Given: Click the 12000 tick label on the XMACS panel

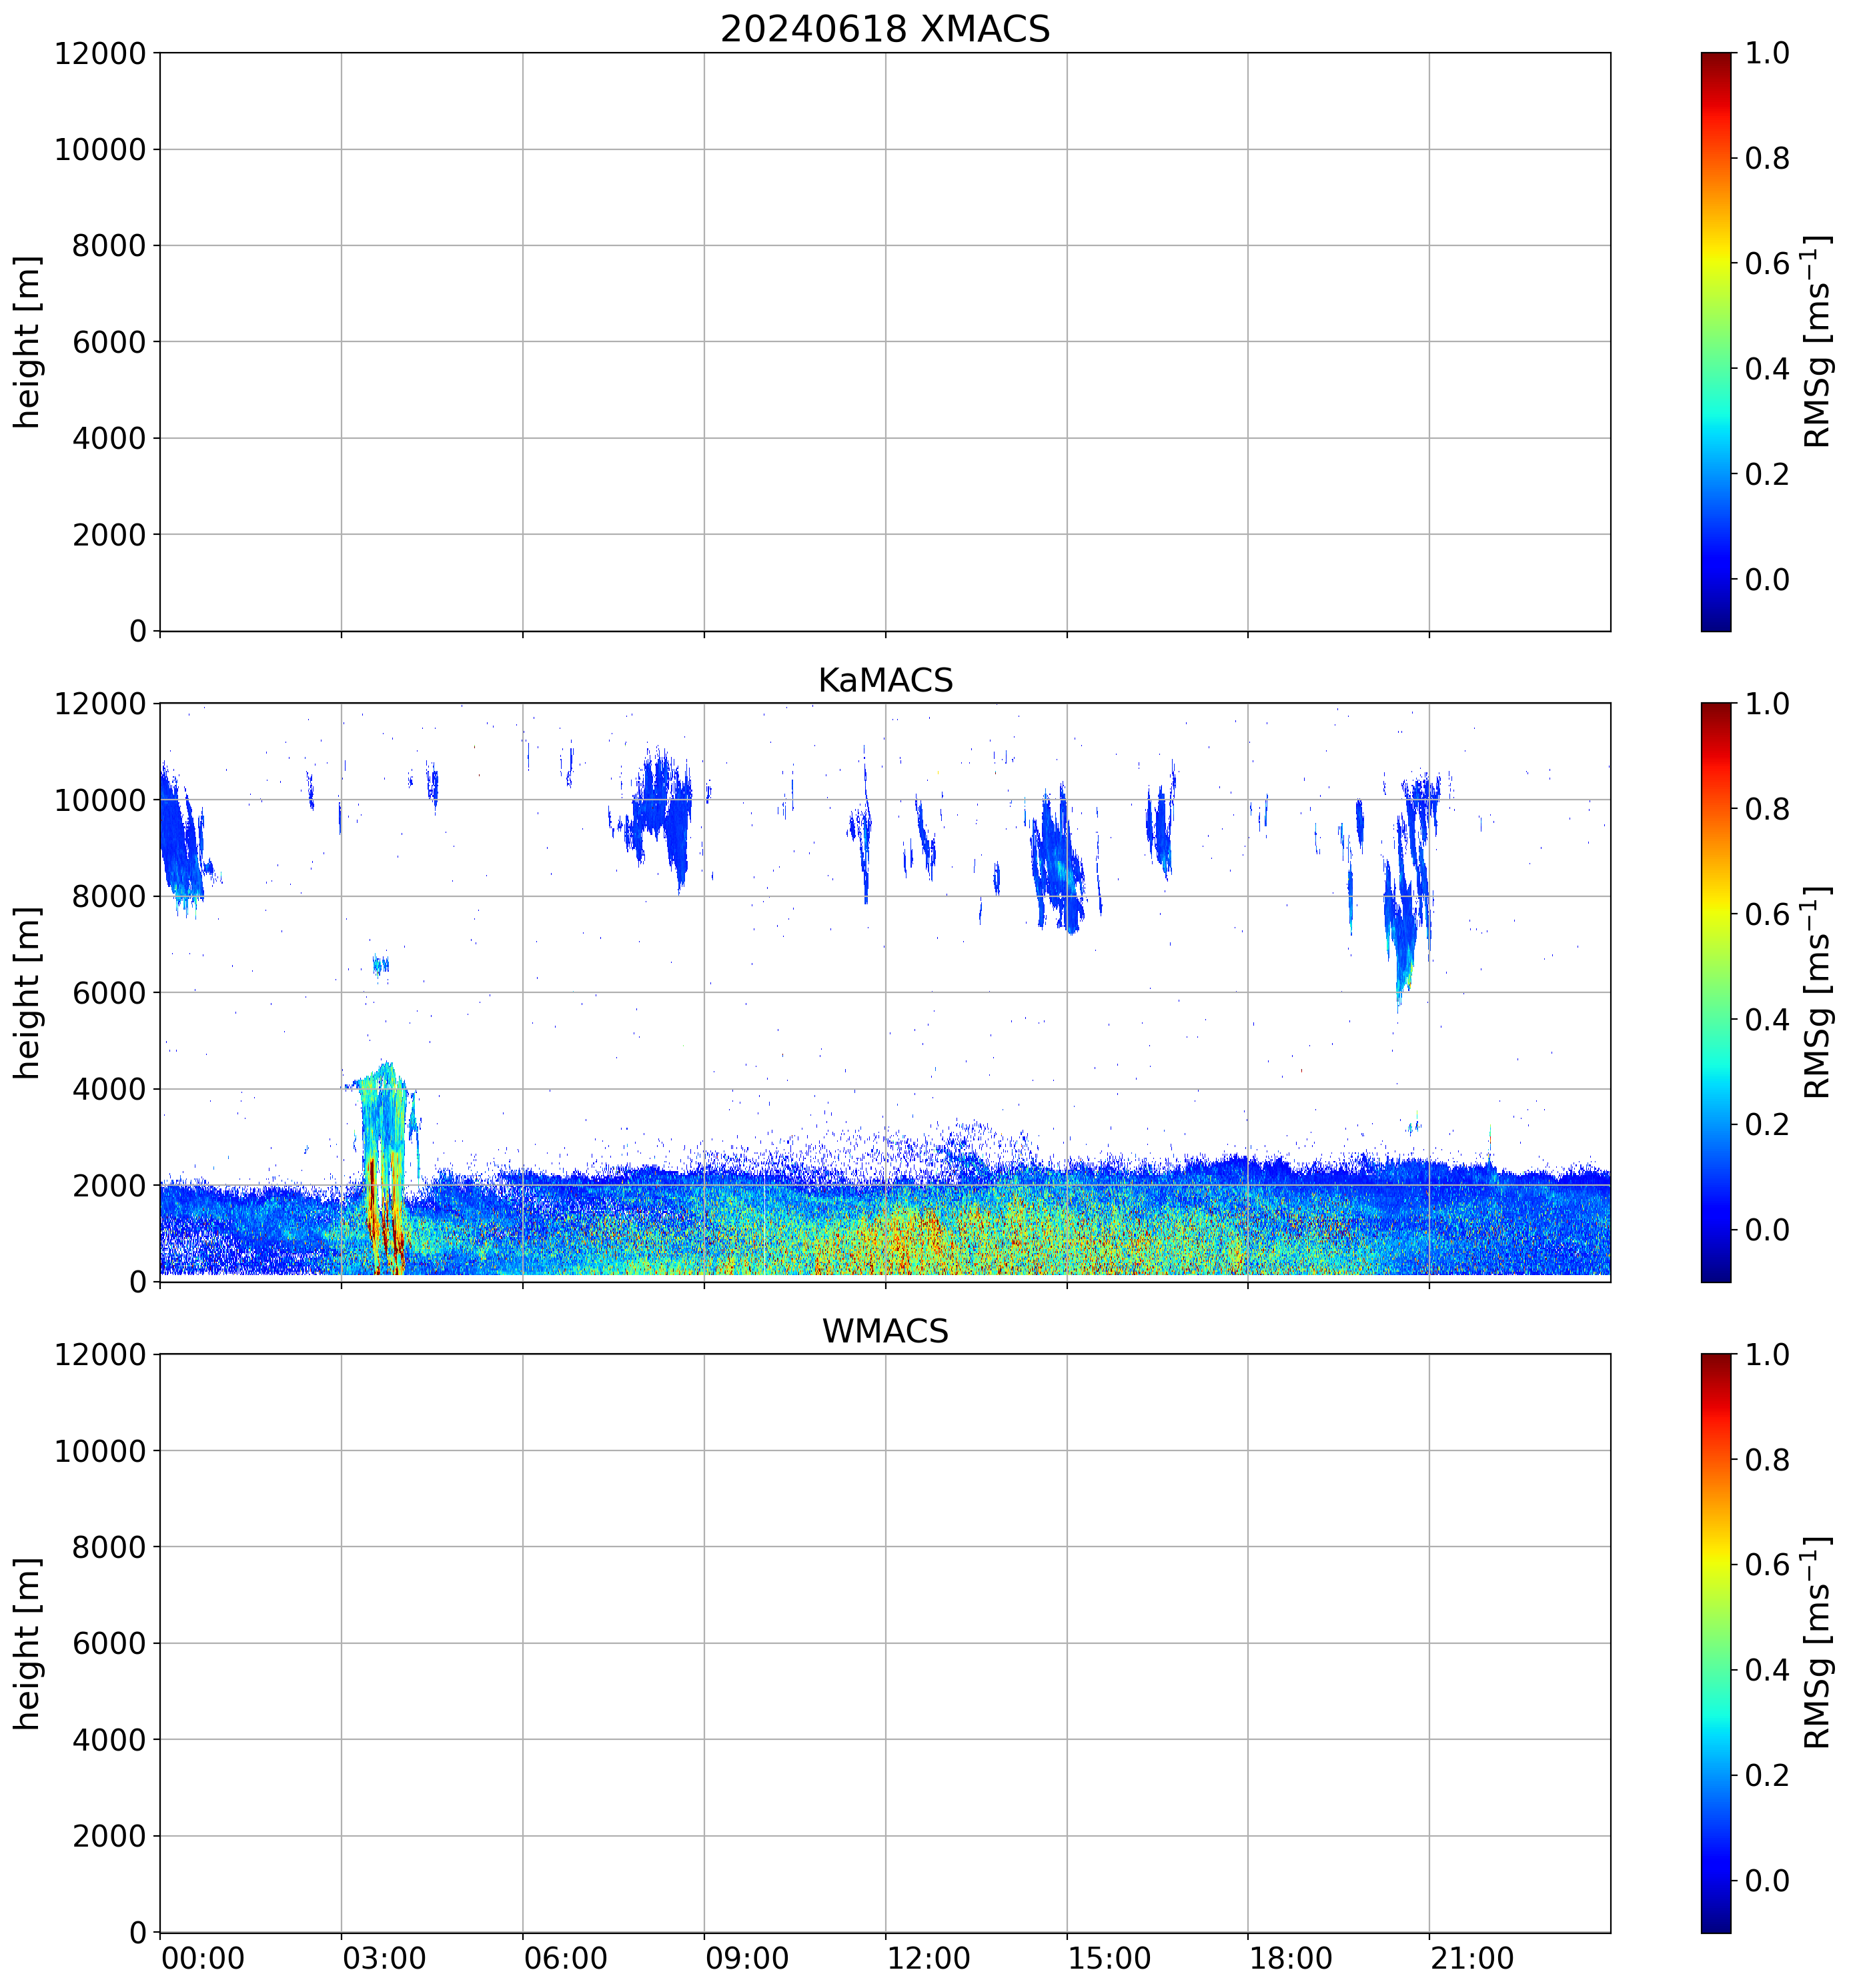Looking at the screenshot, I should (100, 53).
